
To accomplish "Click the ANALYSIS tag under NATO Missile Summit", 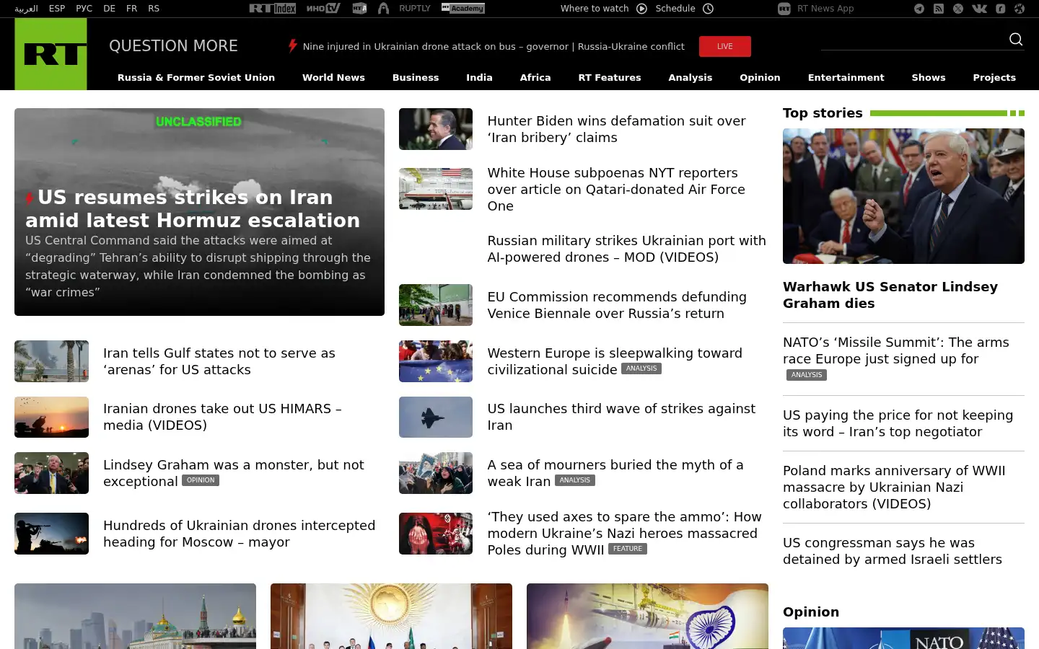I will pos(807,375).
